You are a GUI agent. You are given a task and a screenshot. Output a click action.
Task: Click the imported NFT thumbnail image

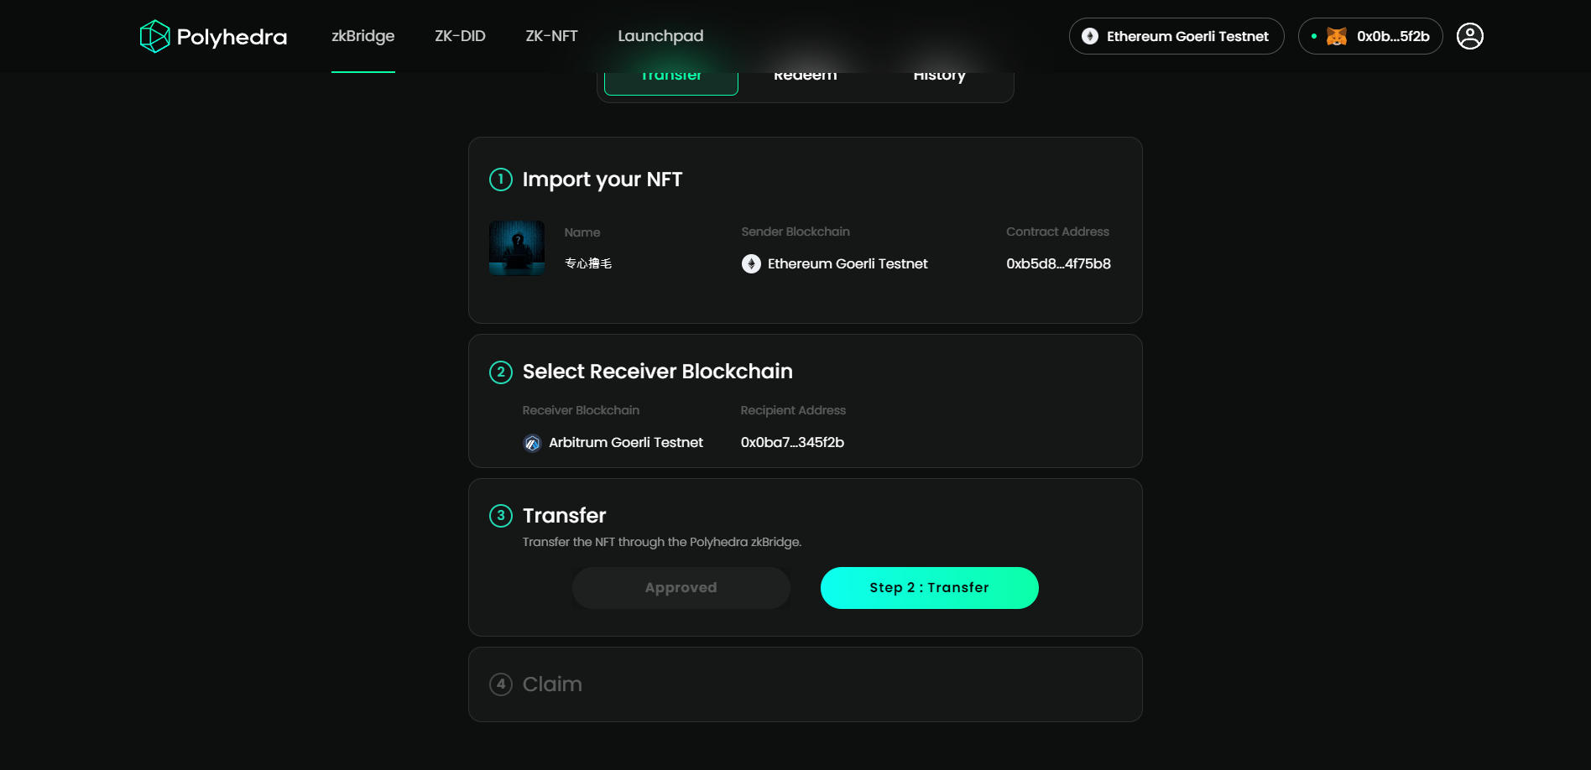point(517,248)
